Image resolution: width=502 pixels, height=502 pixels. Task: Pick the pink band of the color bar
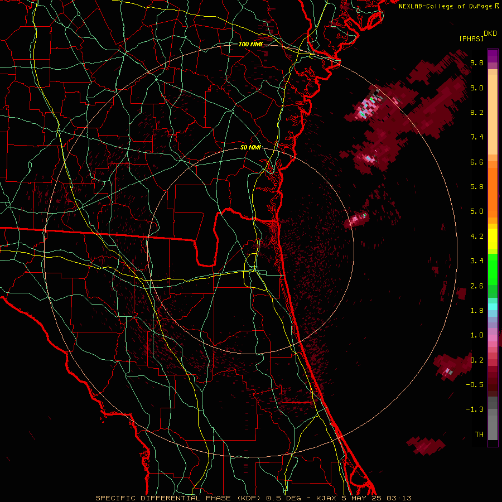click(493, 338)
